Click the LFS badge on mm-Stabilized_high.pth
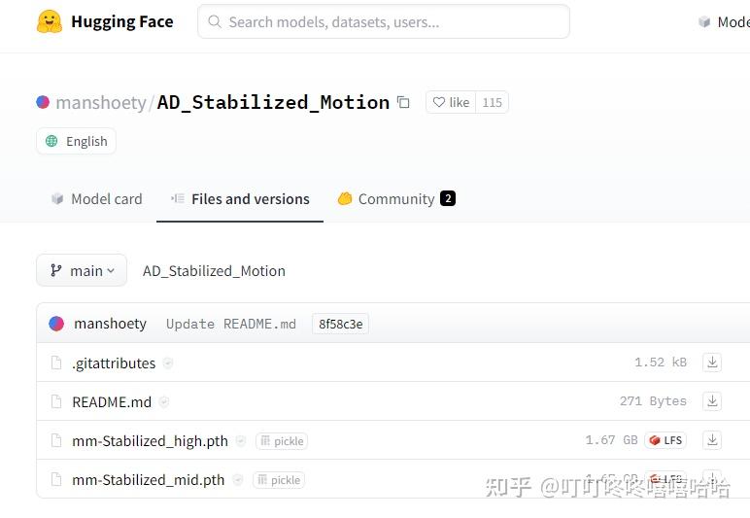 tap(666, 440)
